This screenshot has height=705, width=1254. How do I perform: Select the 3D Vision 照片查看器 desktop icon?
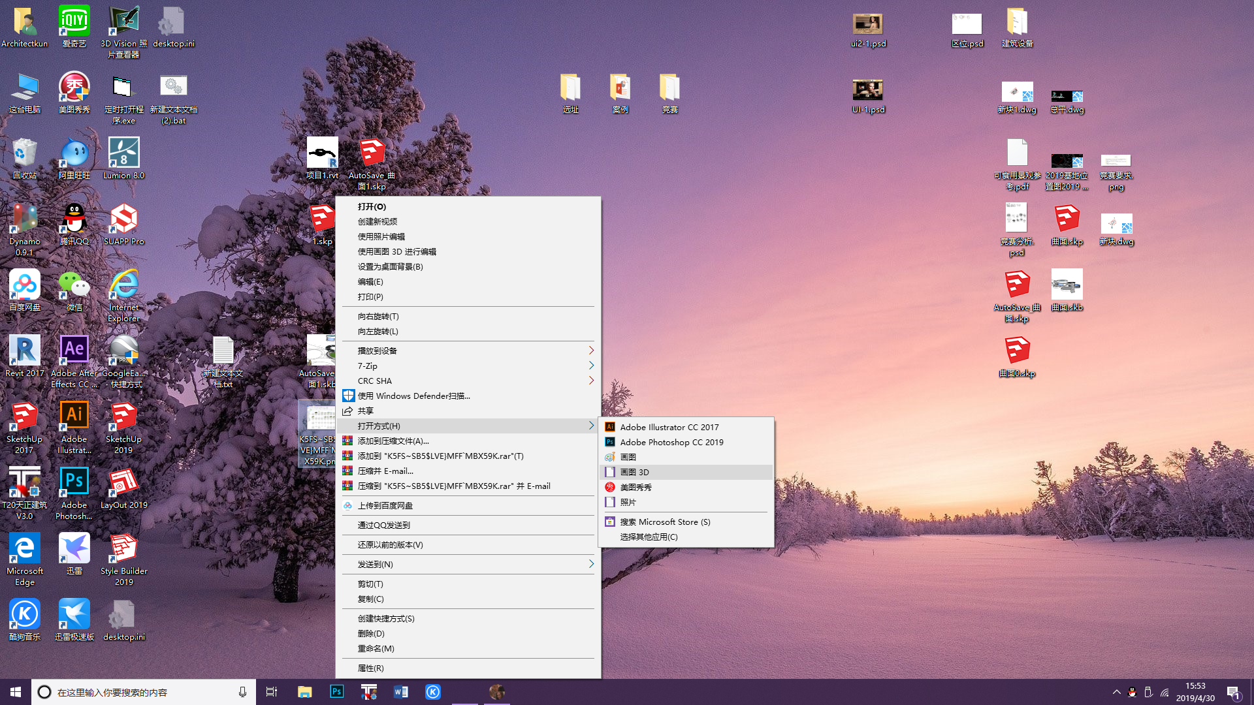click(x=123, y=33)
